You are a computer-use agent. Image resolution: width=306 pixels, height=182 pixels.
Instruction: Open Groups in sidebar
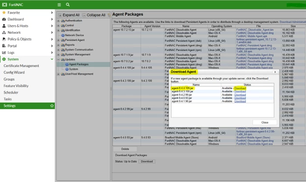point(9,79)
